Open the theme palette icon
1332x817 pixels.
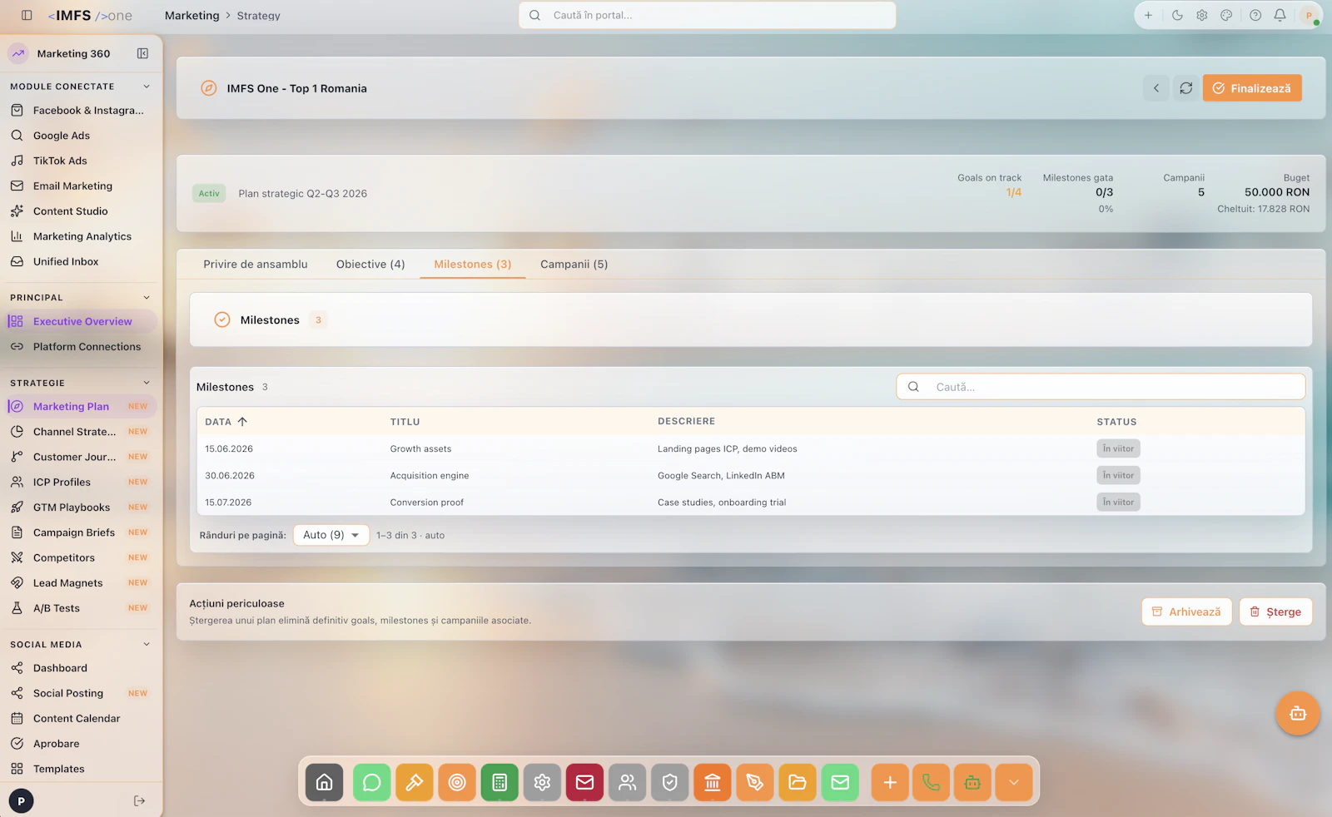pyautogui.click(x=1226, y=15)
